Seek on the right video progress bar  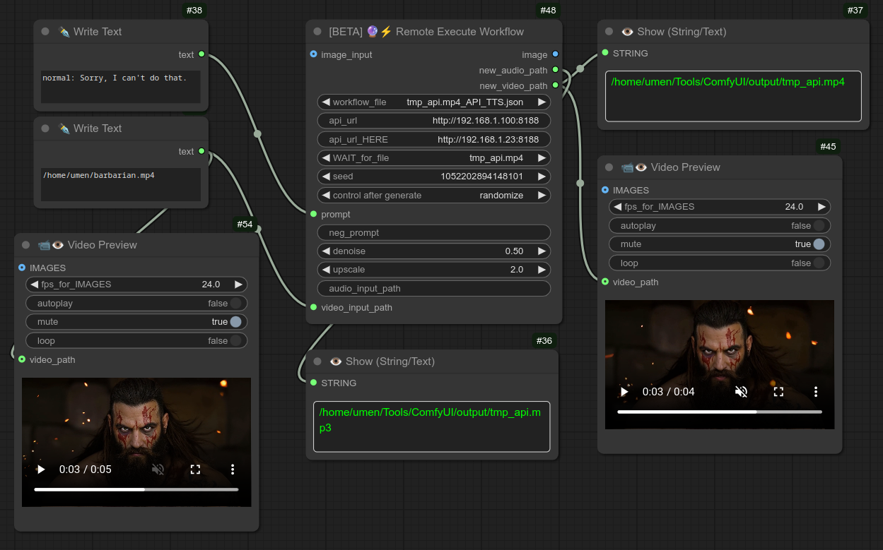(719, 412)
